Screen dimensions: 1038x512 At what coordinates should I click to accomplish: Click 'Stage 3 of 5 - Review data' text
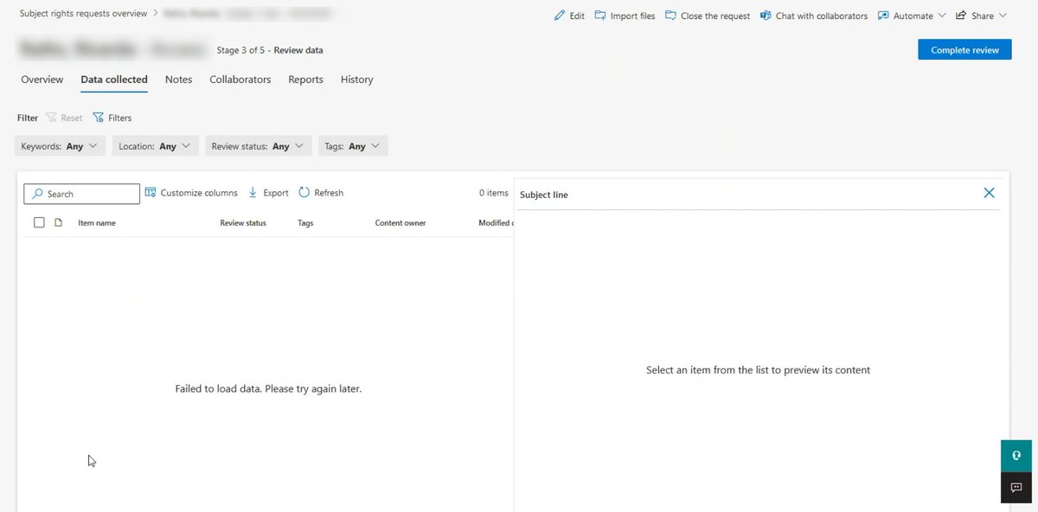(x=270, y=50)
